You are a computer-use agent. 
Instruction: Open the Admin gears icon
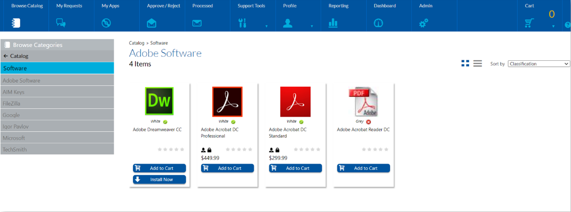coord(424,23)
